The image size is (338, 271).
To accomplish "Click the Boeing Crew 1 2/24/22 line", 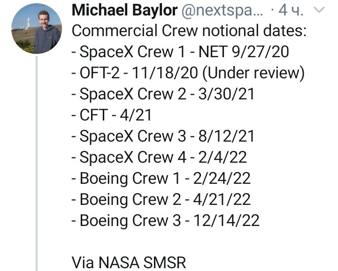I will tap(161, 179).
